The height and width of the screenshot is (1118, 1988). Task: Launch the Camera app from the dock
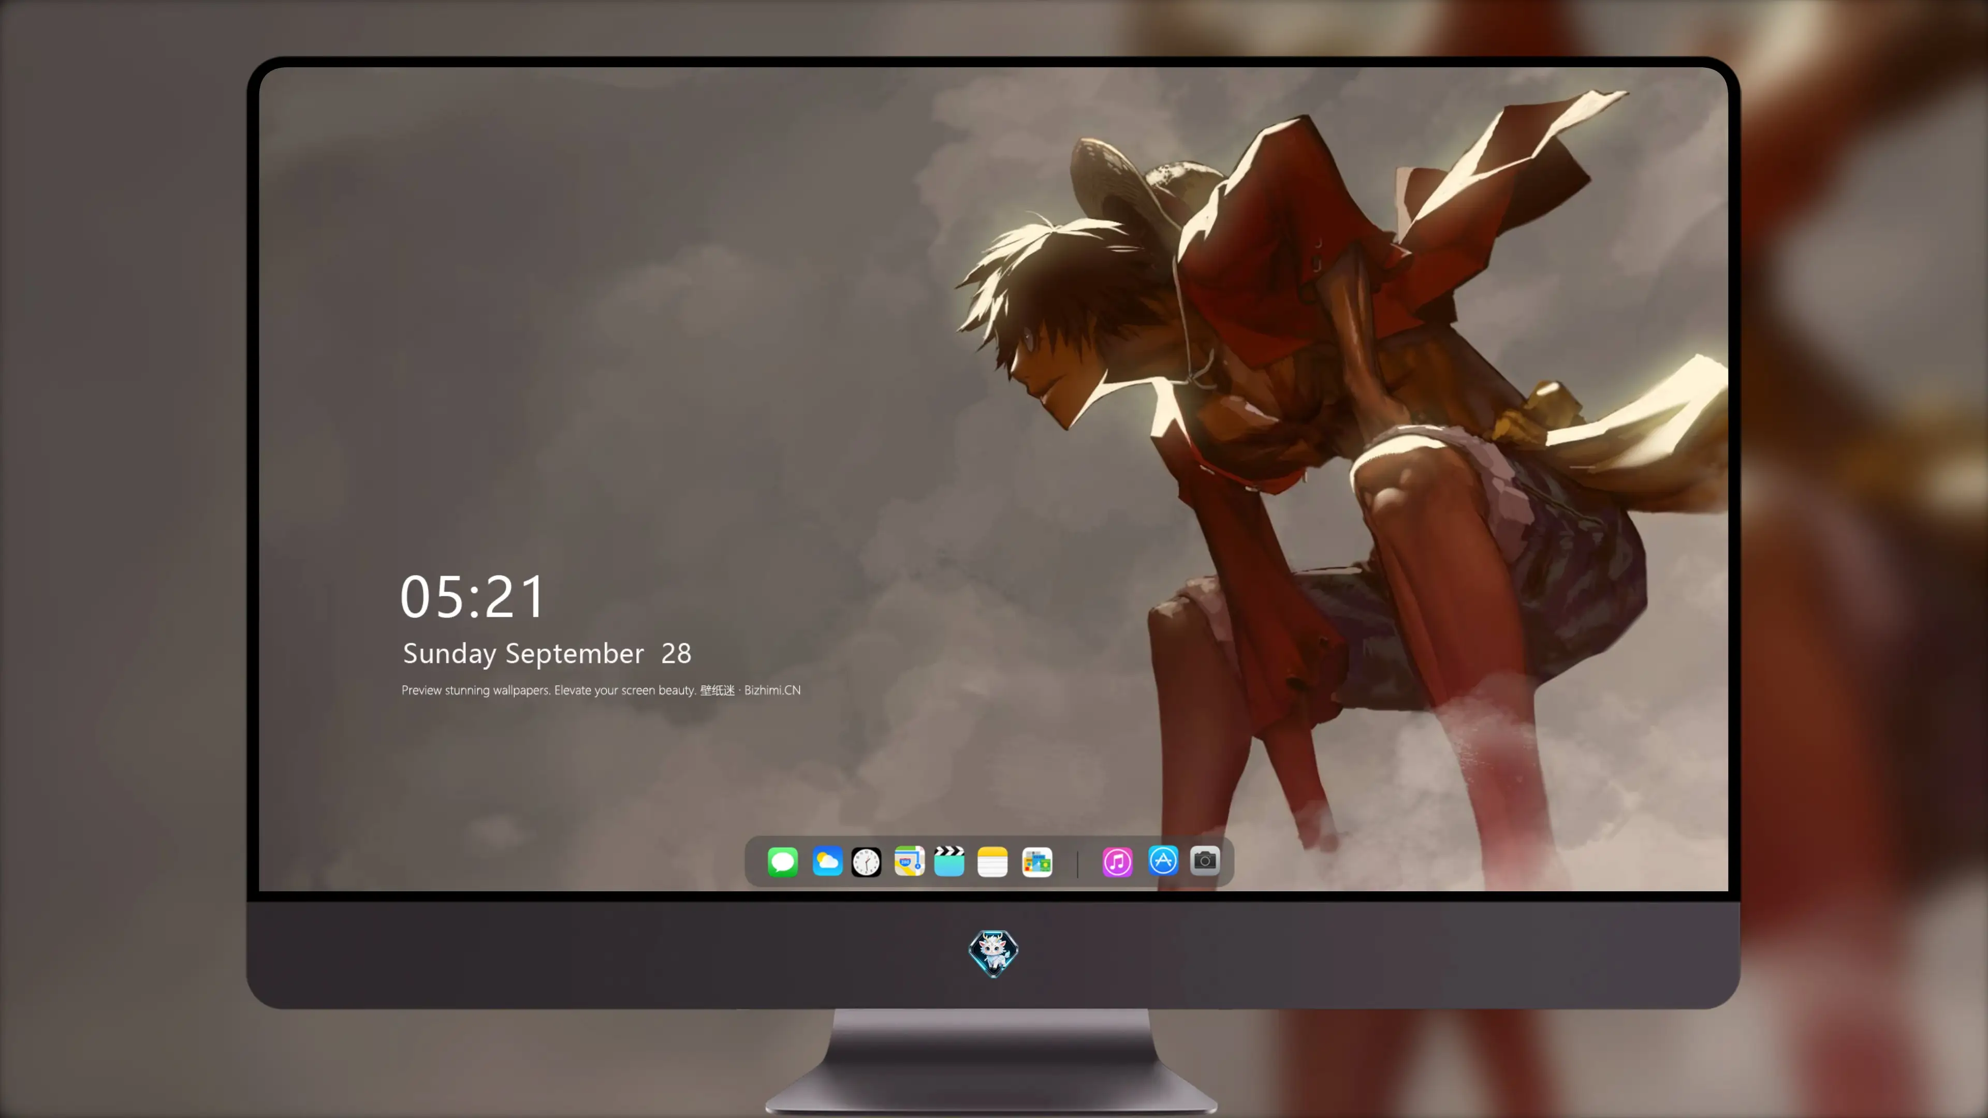1205,860
